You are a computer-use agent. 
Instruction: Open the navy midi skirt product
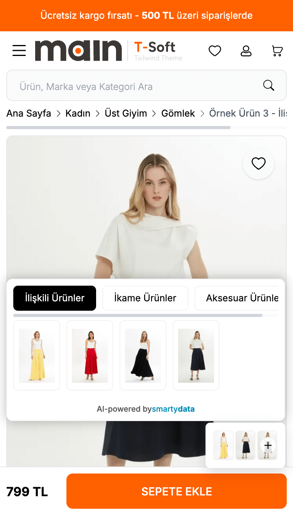pos(196,355)
